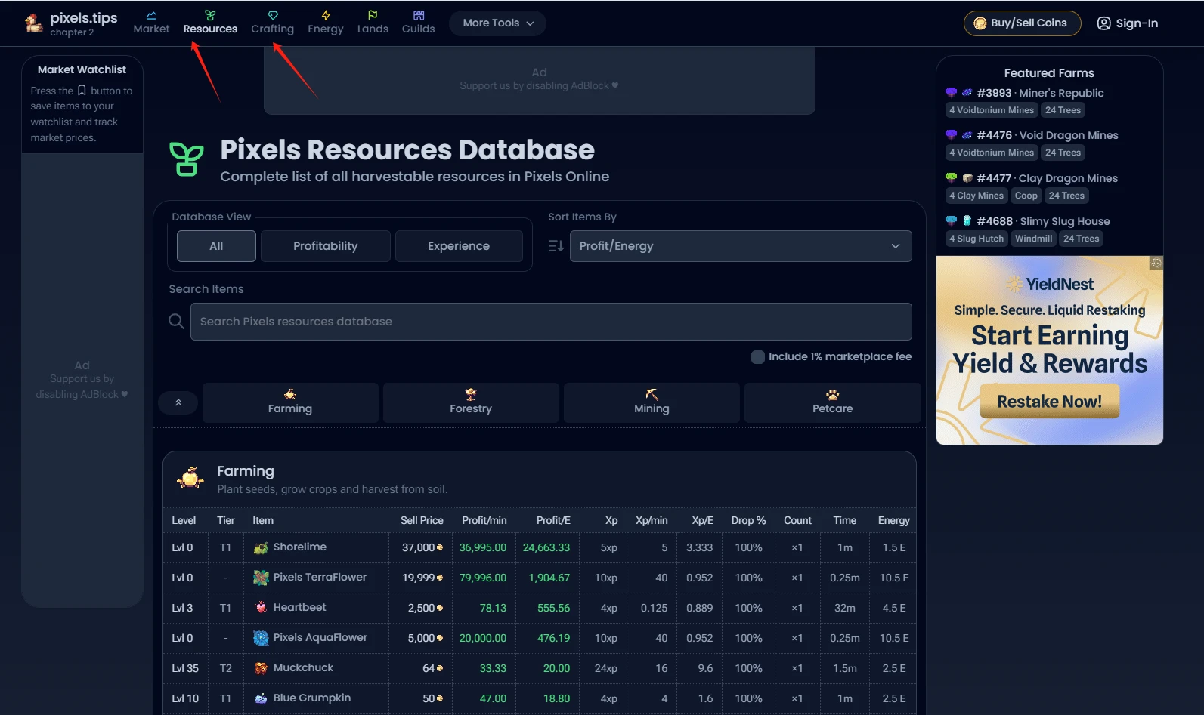Image resolution: width=1204 pixels, height=715 pixels.
Task: Open the Market page icon
Action: point(151,15)
